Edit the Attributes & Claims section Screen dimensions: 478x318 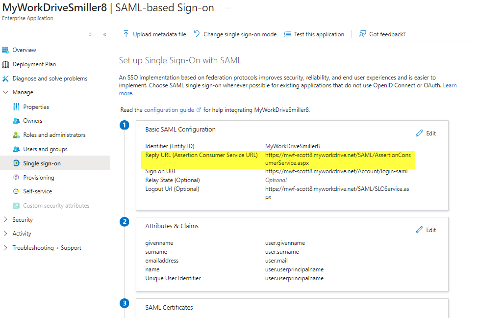(x=426, y=230)
